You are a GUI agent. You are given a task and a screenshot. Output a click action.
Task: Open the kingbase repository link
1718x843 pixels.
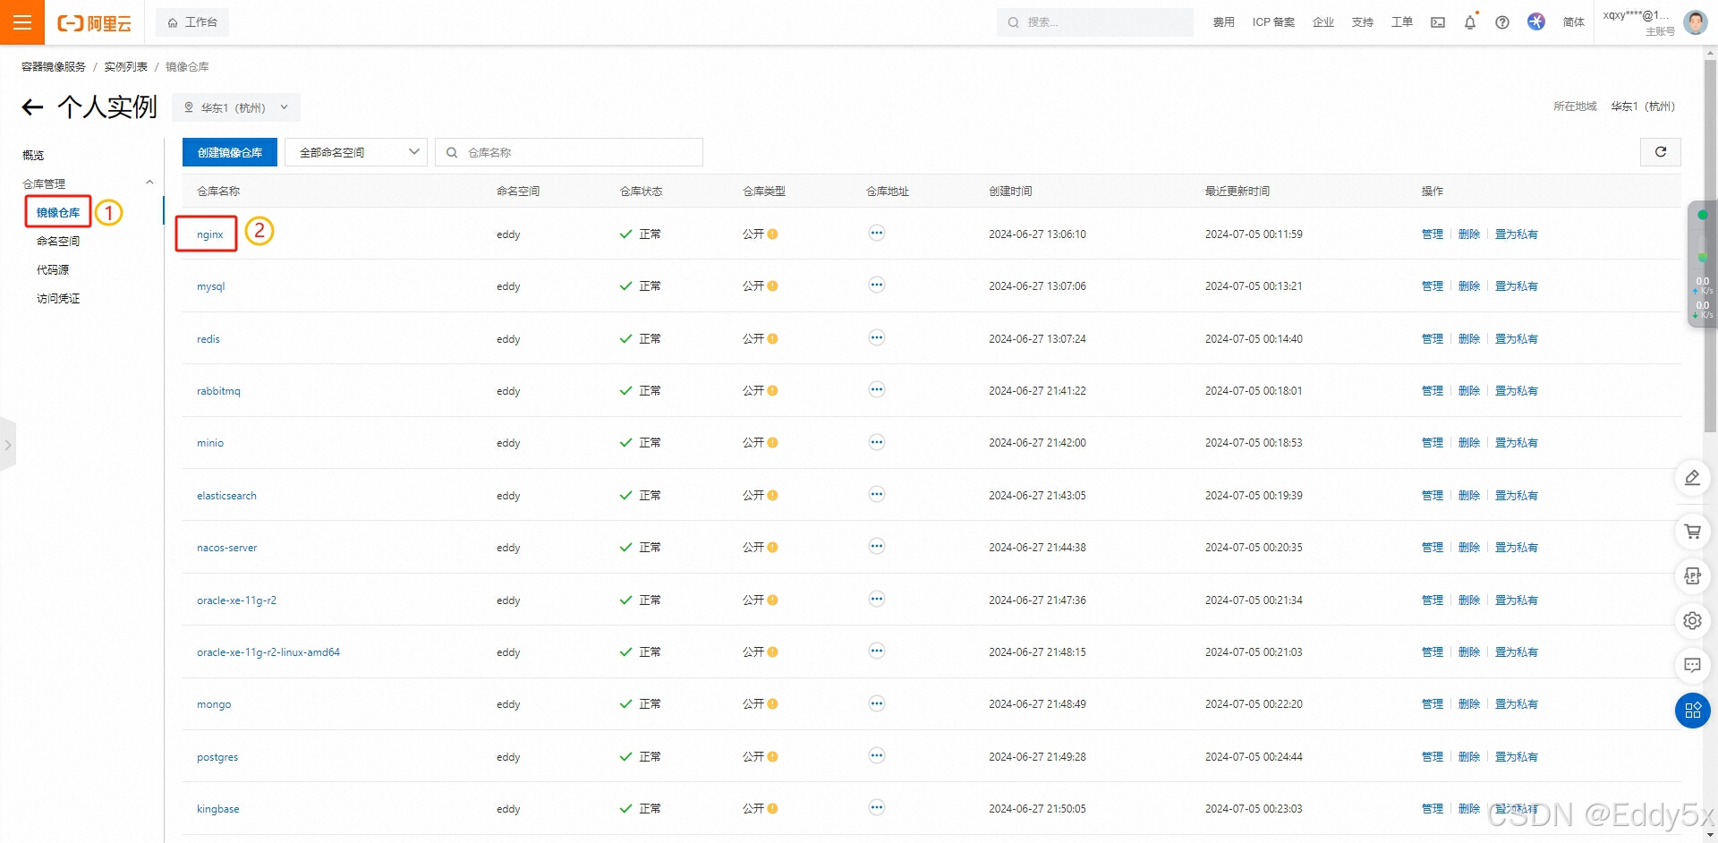[x=218, y=809]
